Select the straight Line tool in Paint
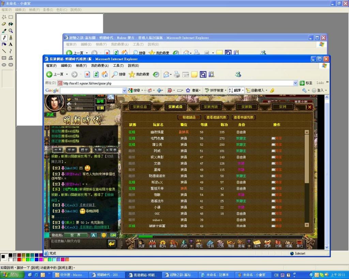 pyautogui.click(x=4, y=51)
